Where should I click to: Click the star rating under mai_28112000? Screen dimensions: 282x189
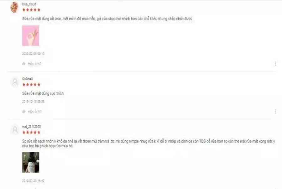point(31,133)
